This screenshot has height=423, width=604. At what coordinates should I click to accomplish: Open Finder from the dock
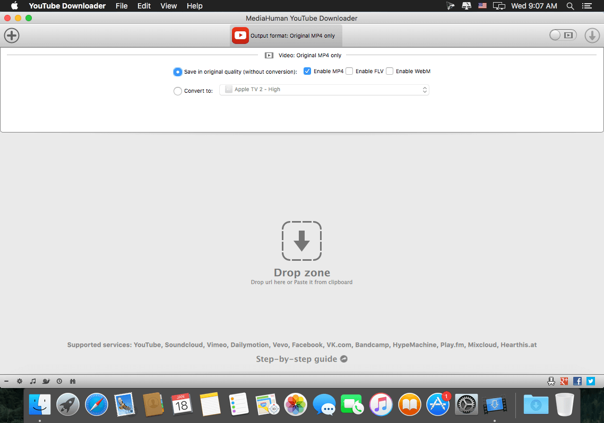pos(40,404)
